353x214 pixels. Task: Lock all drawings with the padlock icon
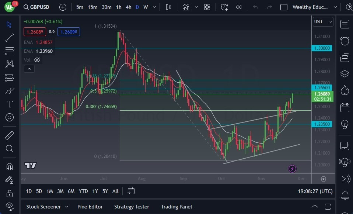coord(9,193)
